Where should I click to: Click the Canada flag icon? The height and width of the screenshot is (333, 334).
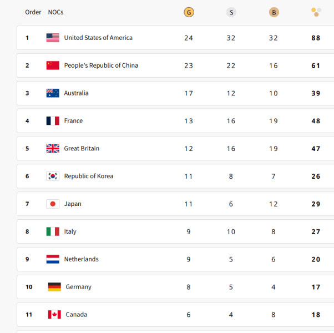coord(54,315)
